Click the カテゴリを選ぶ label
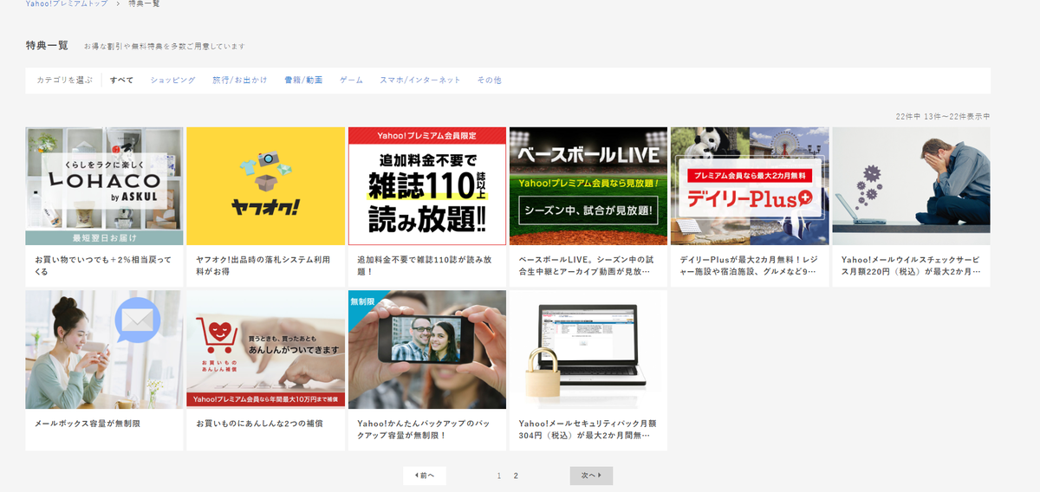The width and height of the screenshot is (1040, 492). pyautogui.click(x=64, y=81)
